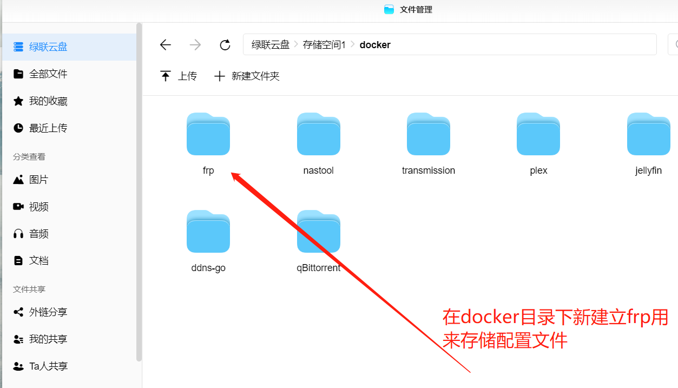Image resolution: width=678 pixels, height=388 pixels.
Task: Click 绿联云盘 breadcrumb link
Action: coord(271,45)
